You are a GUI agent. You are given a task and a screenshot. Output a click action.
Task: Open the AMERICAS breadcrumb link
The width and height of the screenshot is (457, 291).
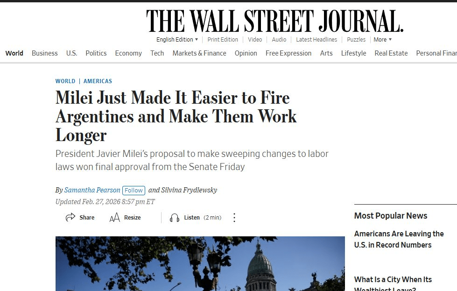coord(98,81)
